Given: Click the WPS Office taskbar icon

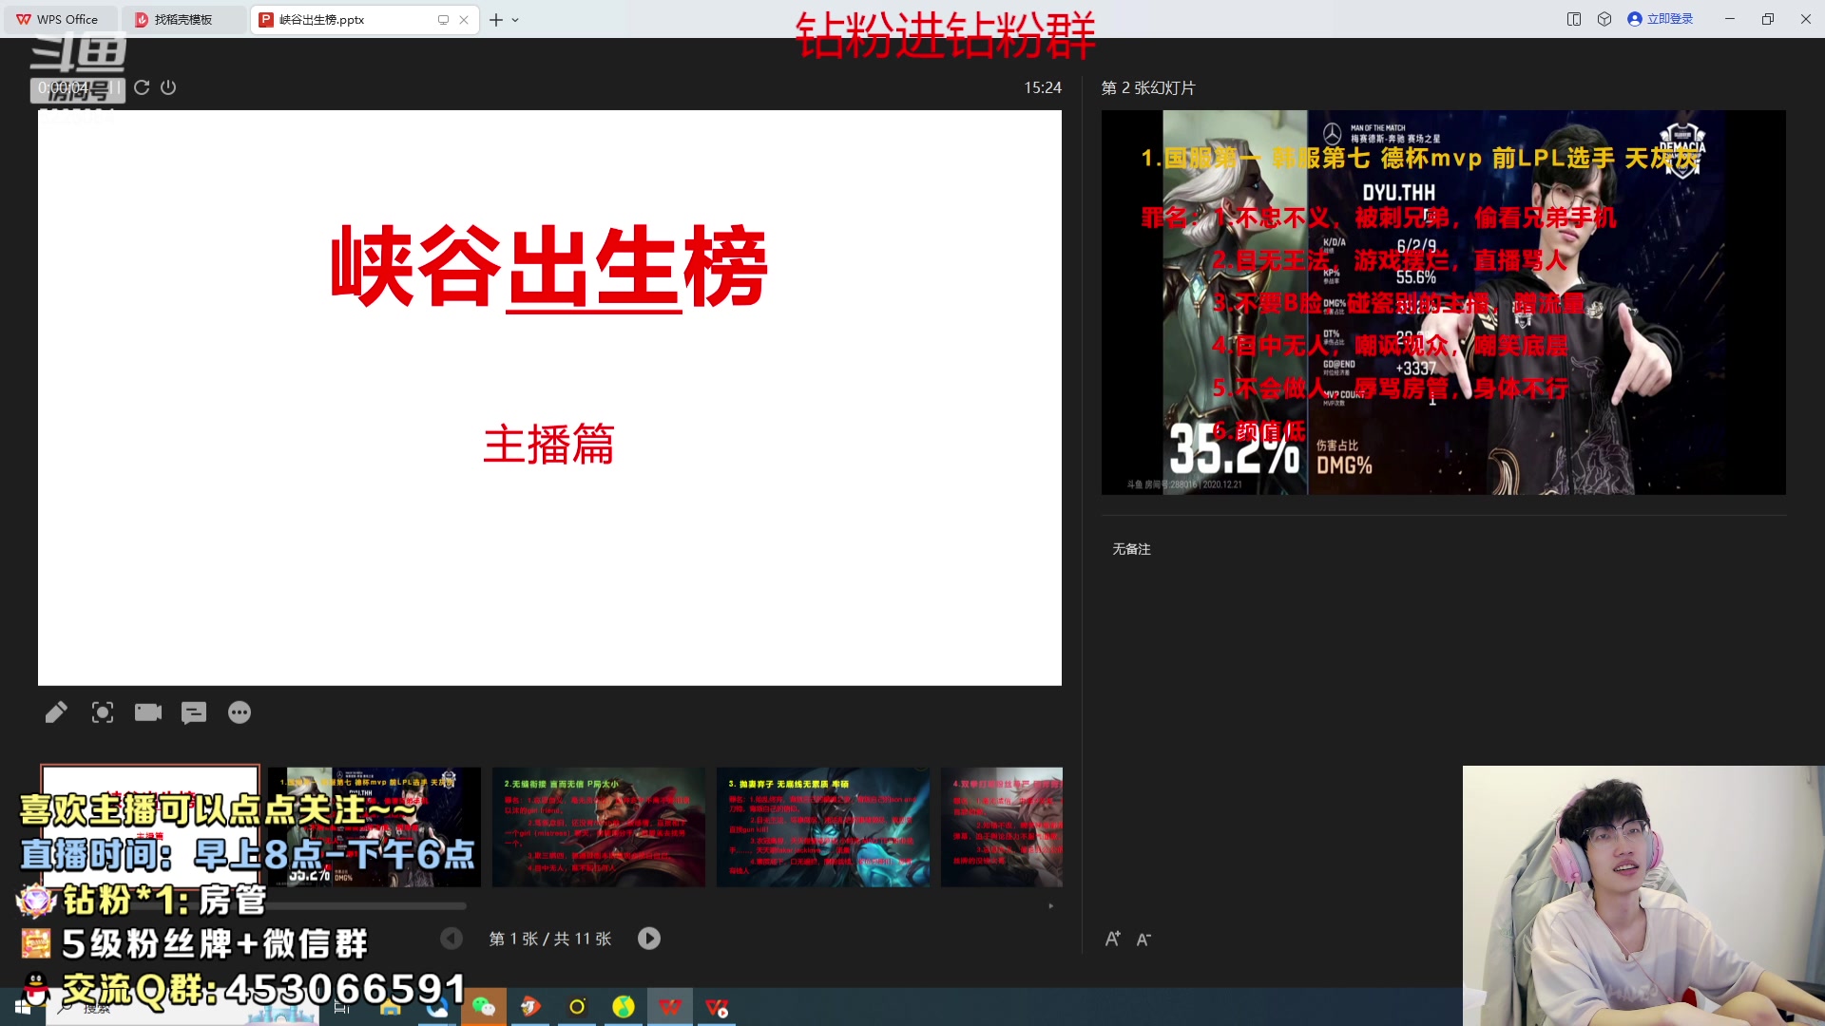Looking at the screenshot, I should [x=672, y=1009].
